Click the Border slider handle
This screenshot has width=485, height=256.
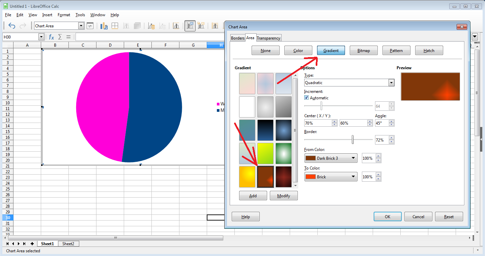coord(353,139)
